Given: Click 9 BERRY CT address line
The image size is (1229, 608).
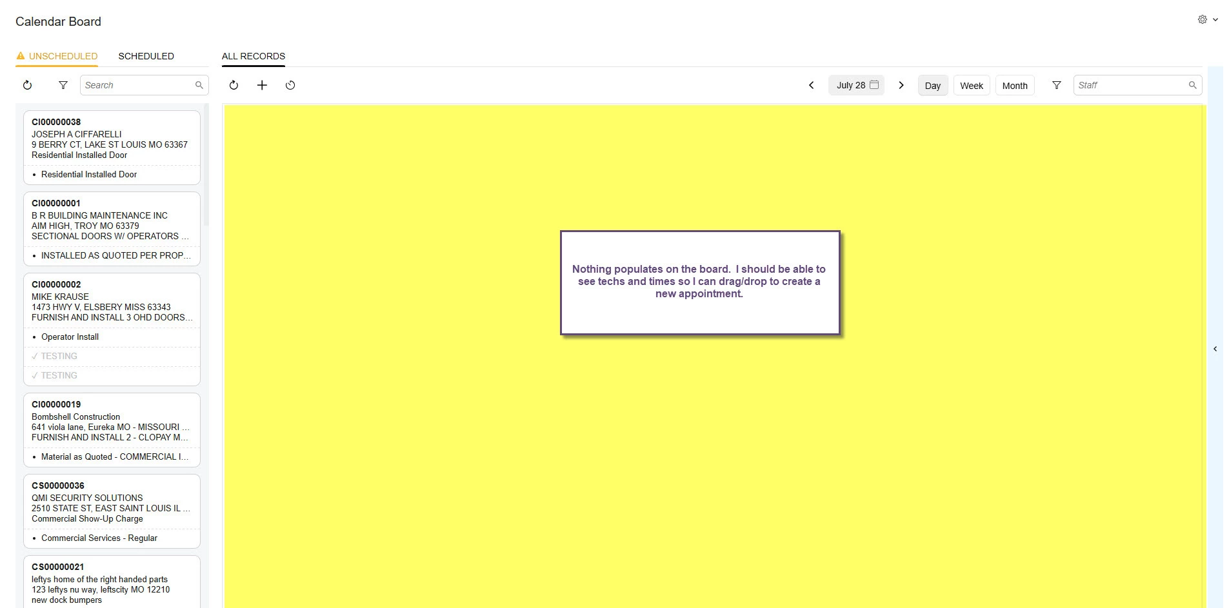Looking at the screenshot, I should click(110, 144).
